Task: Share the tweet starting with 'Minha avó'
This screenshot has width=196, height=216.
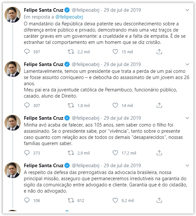Action: tap(159, 153)
